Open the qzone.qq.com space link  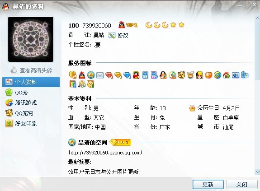(x=105, y=153)
